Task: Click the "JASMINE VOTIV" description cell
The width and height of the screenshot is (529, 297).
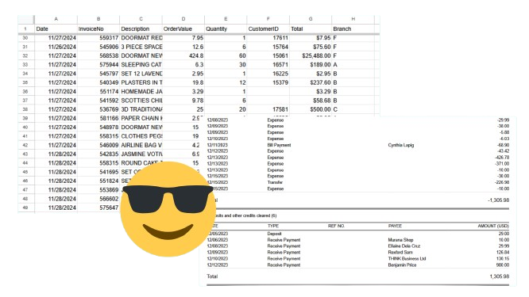Action: [141, 154]
